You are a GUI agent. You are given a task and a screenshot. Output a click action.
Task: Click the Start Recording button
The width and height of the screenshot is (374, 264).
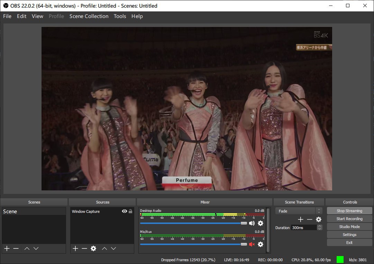coord(349,219)
